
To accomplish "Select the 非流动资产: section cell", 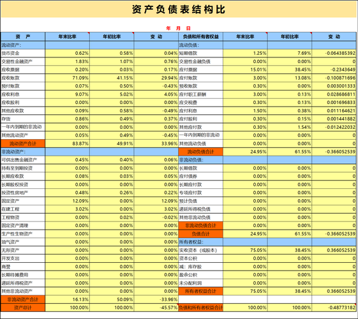I will 23,152.
